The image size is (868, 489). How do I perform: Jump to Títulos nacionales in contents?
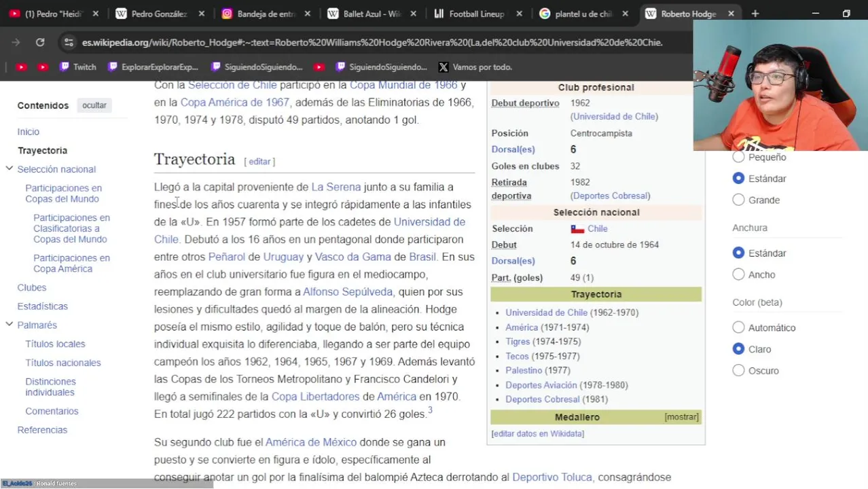(x=62, y=363)
